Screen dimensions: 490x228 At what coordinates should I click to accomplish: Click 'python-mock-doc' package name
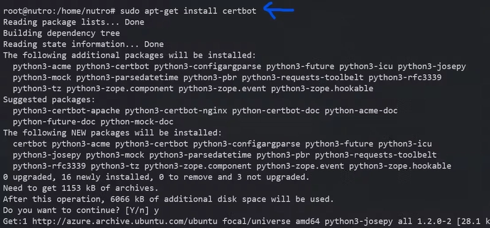click(x=137, y=122)
